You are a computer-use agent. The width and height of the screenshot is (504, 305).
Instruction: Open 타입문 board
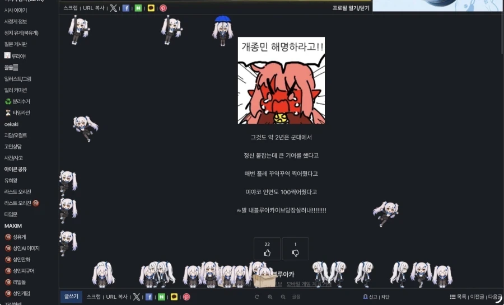pyautogui.click(x=11, y=214)
